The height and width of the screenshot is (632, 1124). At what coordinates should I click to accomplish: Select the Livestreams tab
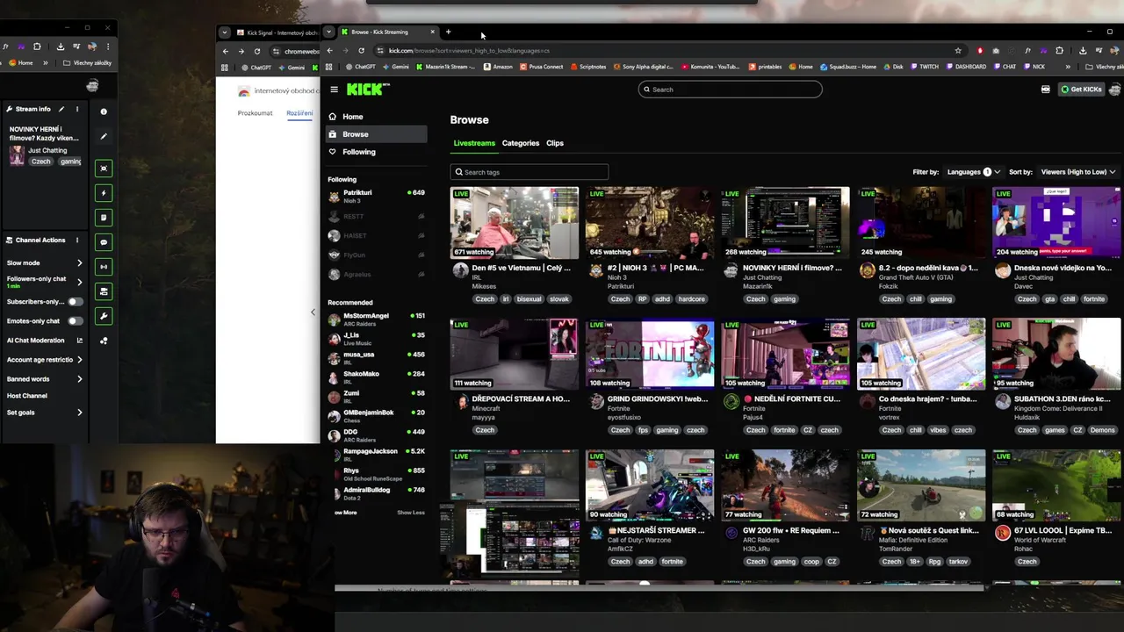[474, 143]
